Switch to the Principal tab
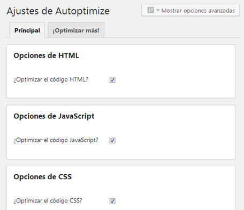Viewport: 244px width, 210px height. [x=27, y=30]
